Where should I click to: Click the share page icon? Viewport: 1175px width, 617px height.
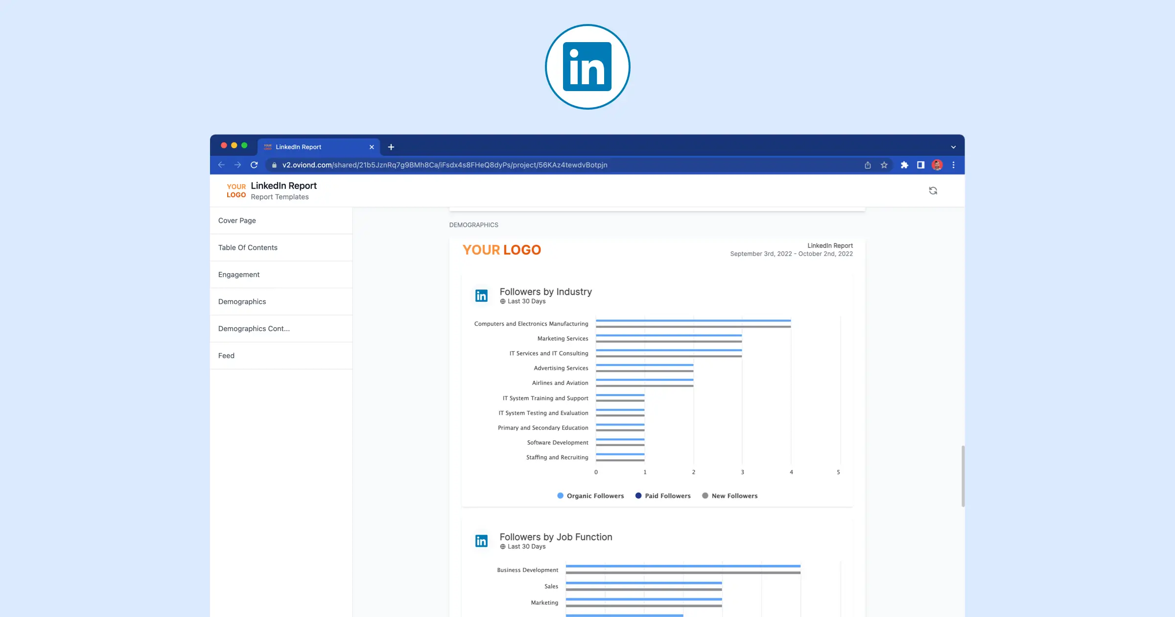pyautogui.click(x=868, y=165)
